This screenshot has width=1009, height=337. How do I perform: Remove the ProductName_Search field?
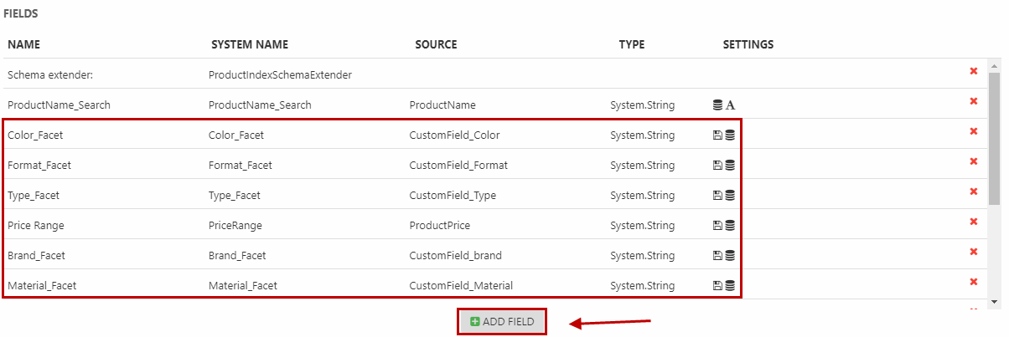[x=973, y=101]
